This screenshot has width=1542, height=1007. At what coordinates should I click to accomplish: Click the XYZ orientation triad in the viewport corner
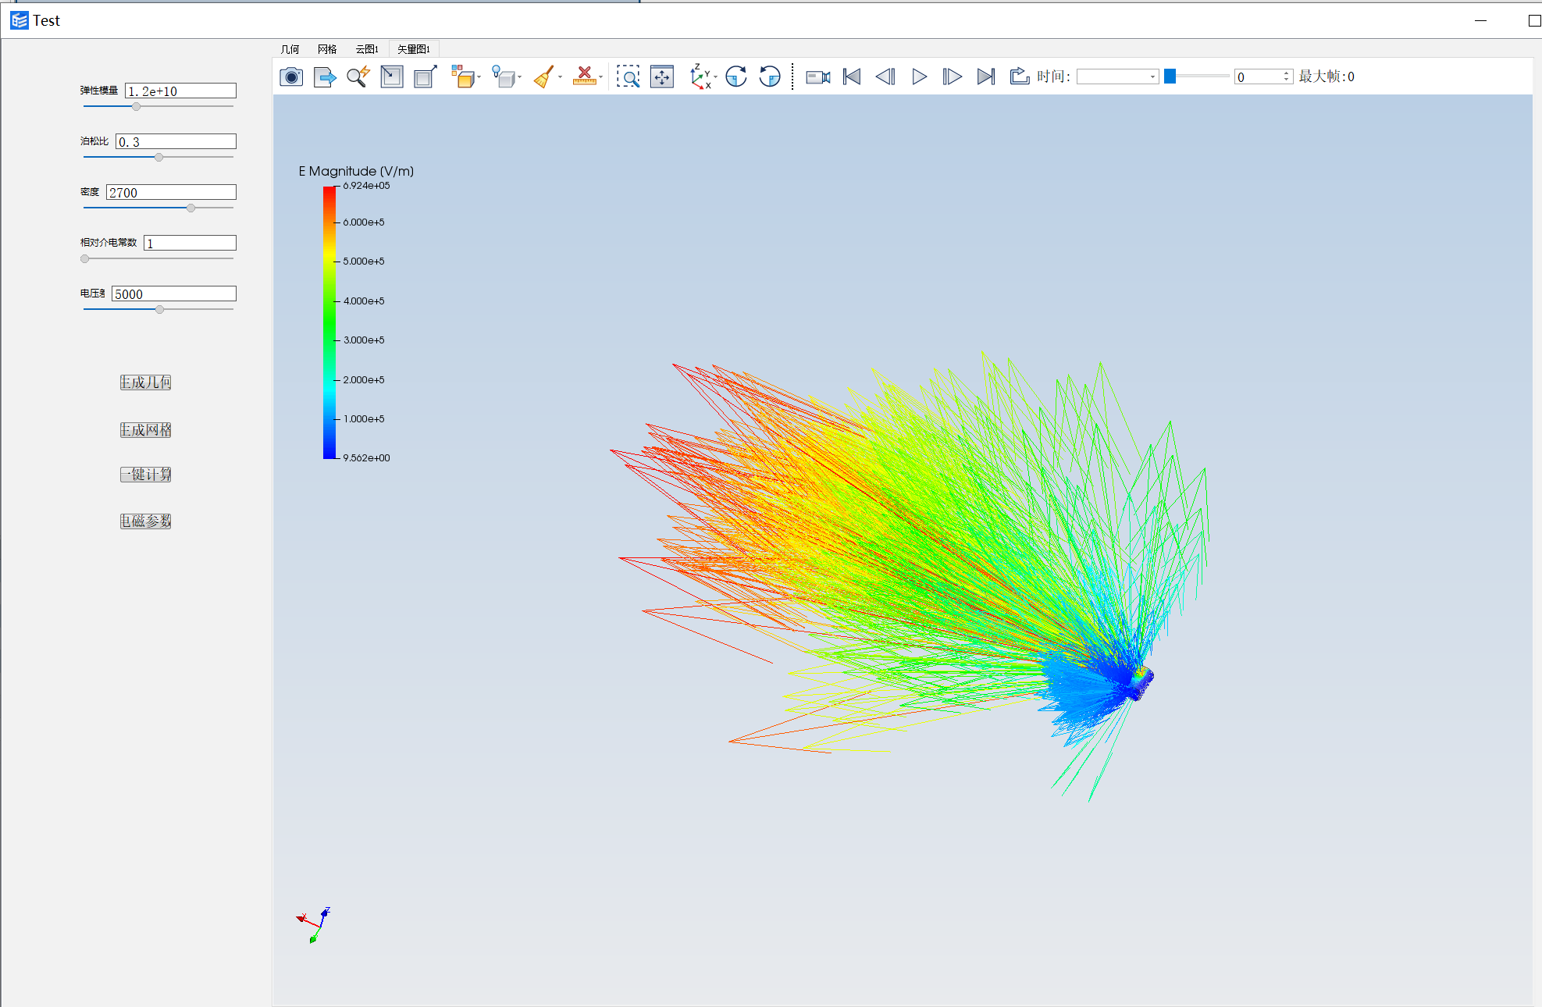[315, 924]
